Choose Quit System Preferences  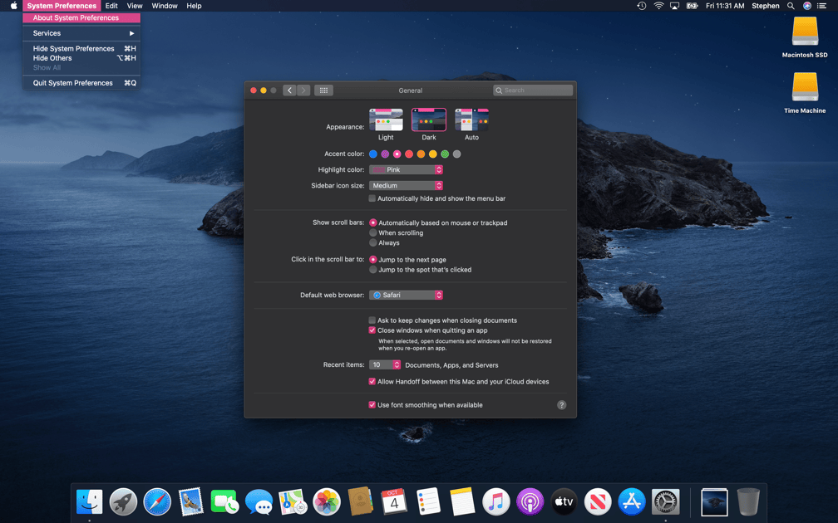click(81, 83)
